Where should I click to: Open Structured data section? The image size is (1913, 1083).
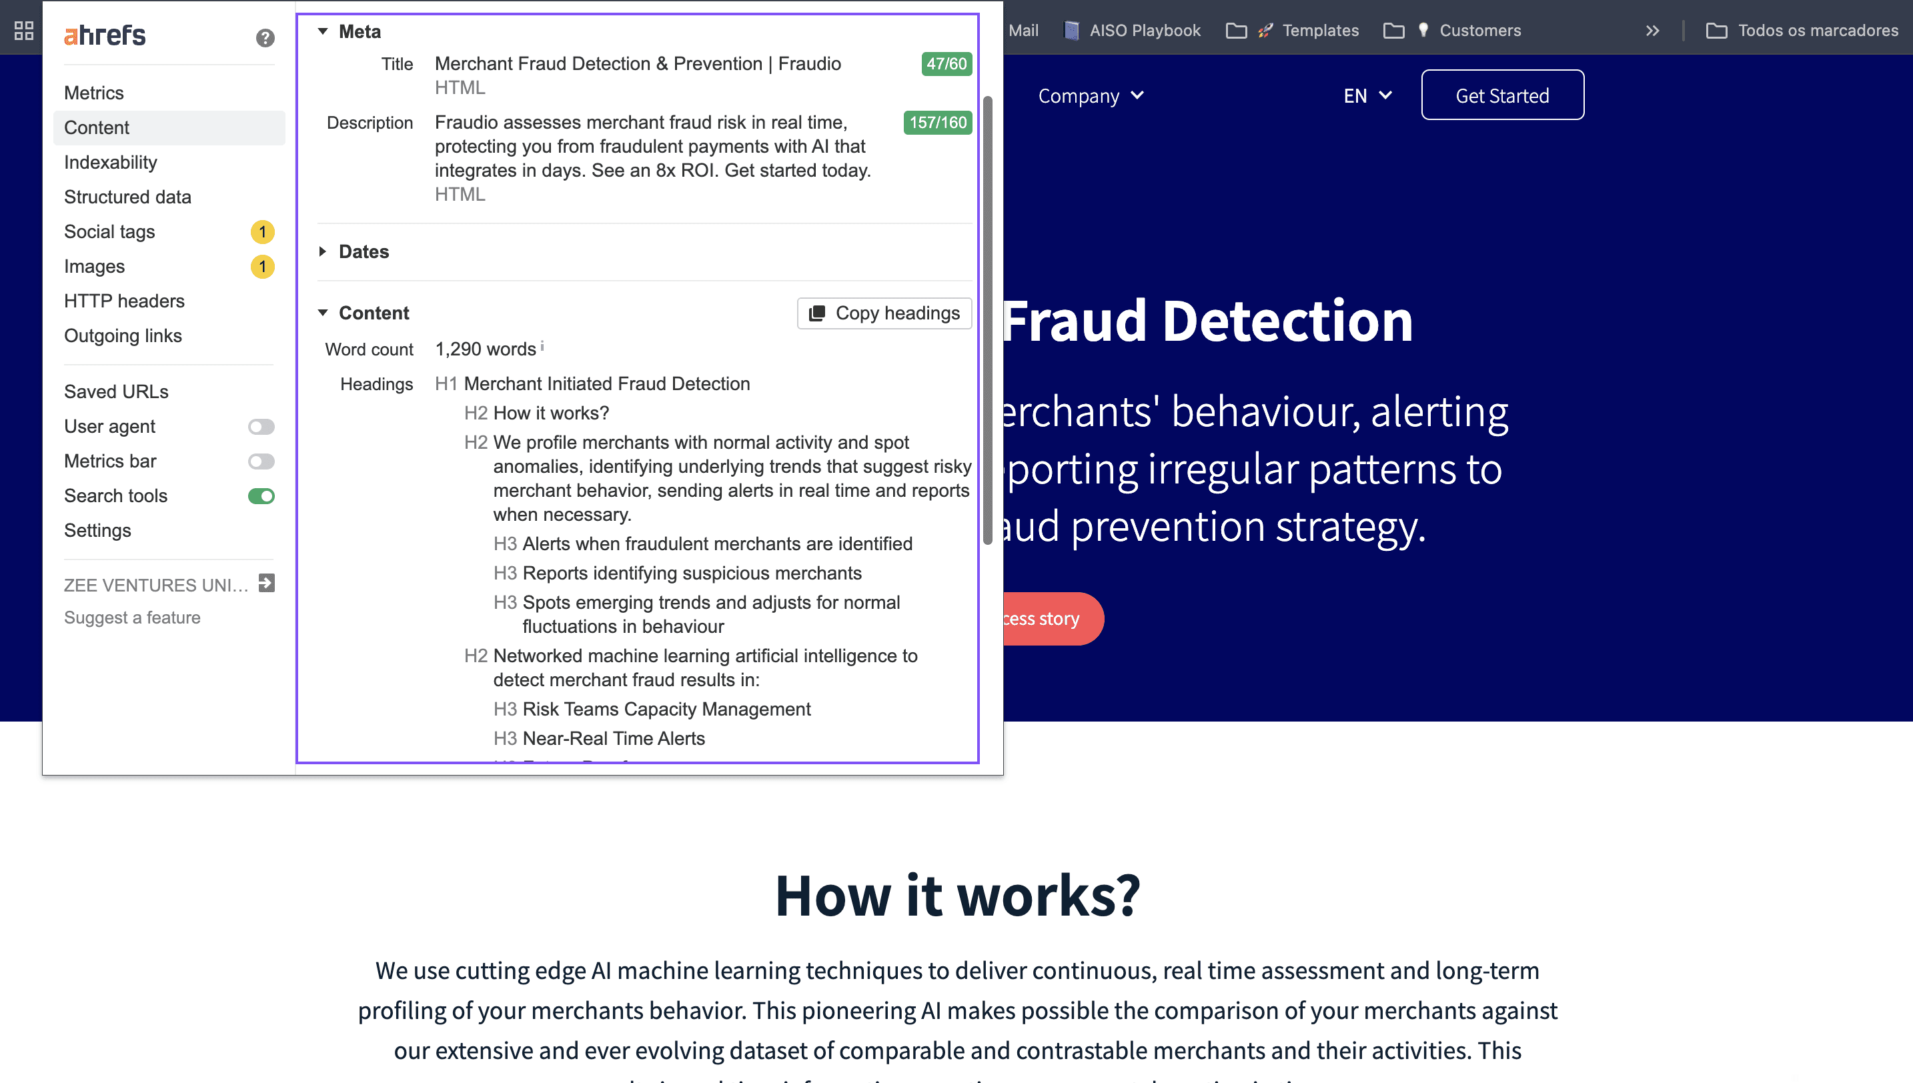click(169, 197)
